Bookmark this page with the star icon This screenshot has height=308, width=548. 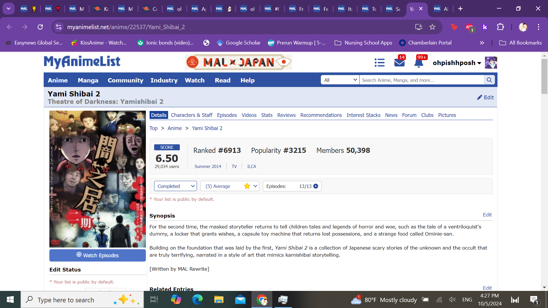click(432, 27)
